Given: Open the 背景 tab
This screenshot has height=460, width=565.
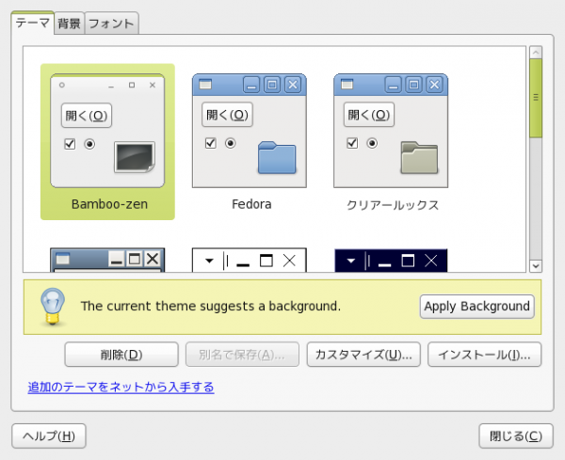Looking at the screenshot, I should 69,24.
